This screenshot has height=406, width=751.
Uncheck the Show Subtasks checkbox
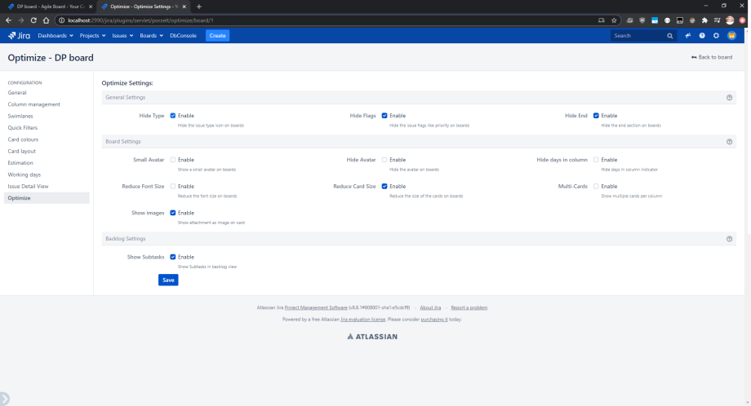(x=173, y=257)
